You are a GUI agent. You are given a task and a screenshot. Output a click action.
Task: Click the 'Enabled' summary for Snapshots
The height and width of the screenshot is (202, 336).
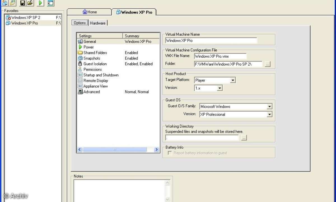click(x=131, y=58)
